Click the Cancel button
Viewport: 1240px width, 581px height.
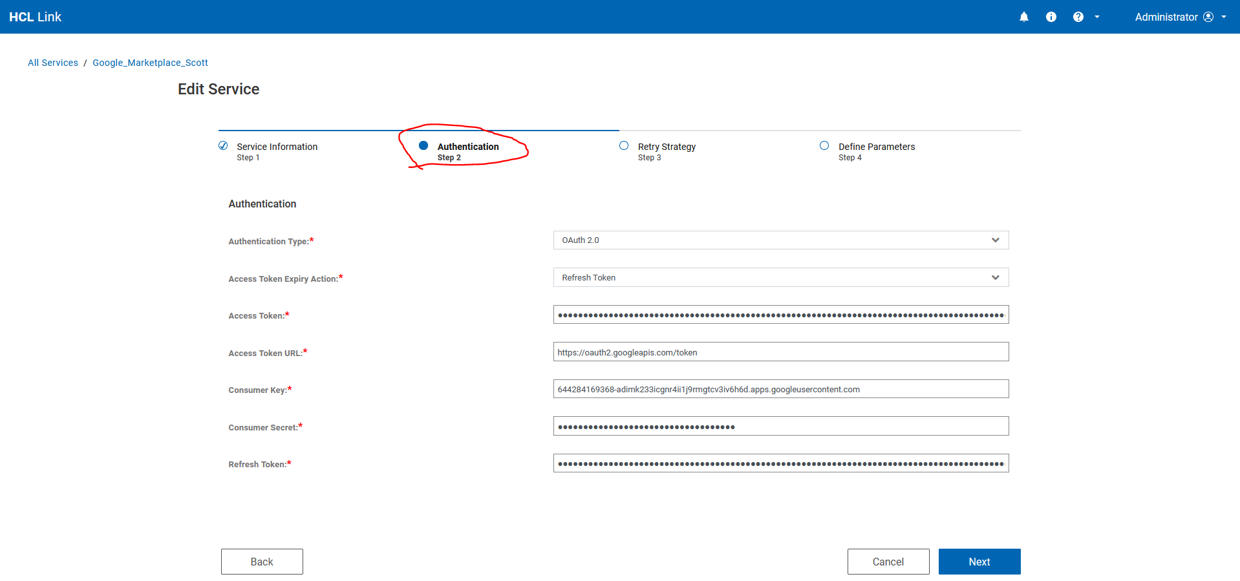coord(888,562)
